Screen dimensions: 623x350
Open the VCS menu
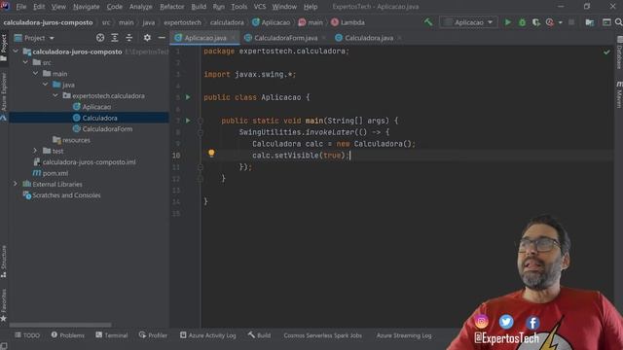pyautogui.click(x=260, y=7)
